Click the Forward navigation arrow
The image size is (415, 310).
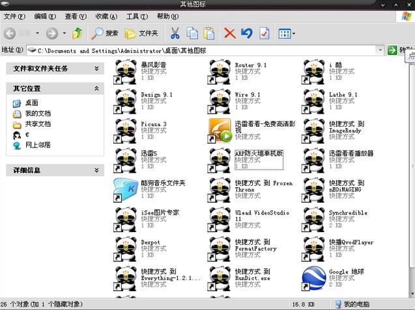point(52,34)
